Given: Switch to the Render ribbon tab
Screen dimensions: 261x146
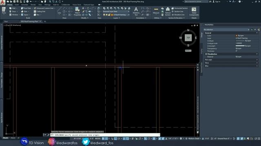Looking at the screenshot, I should pos(33,4).
